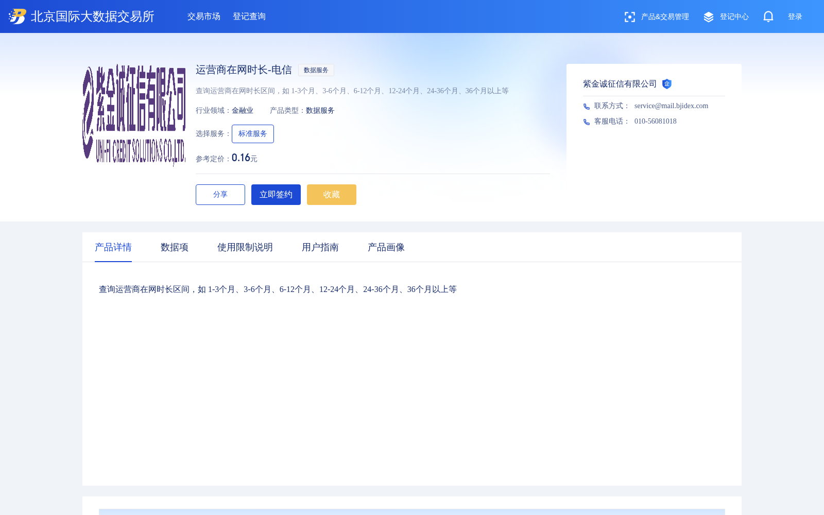Click the 收藏 button

[332, 195]
